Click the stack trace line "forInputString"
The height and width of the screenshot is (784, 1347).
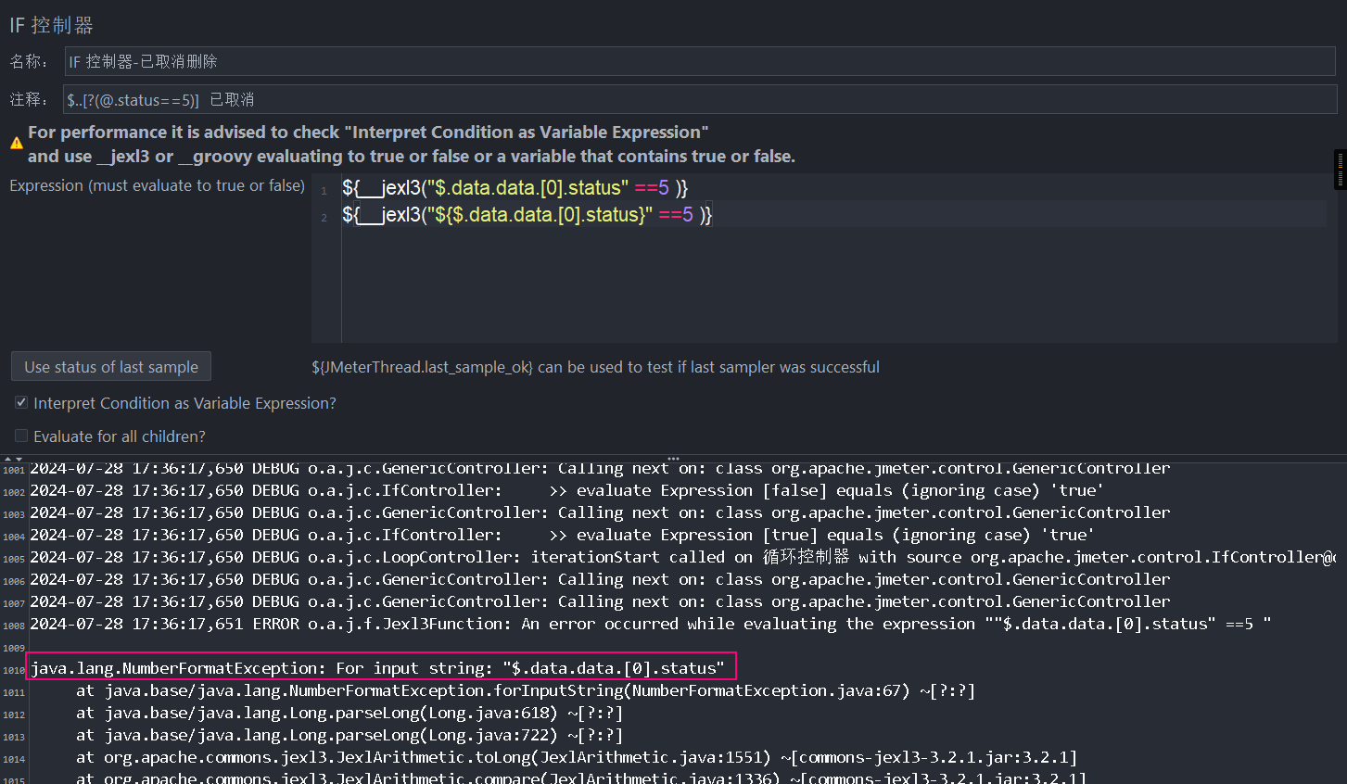(x=526, y=690)
